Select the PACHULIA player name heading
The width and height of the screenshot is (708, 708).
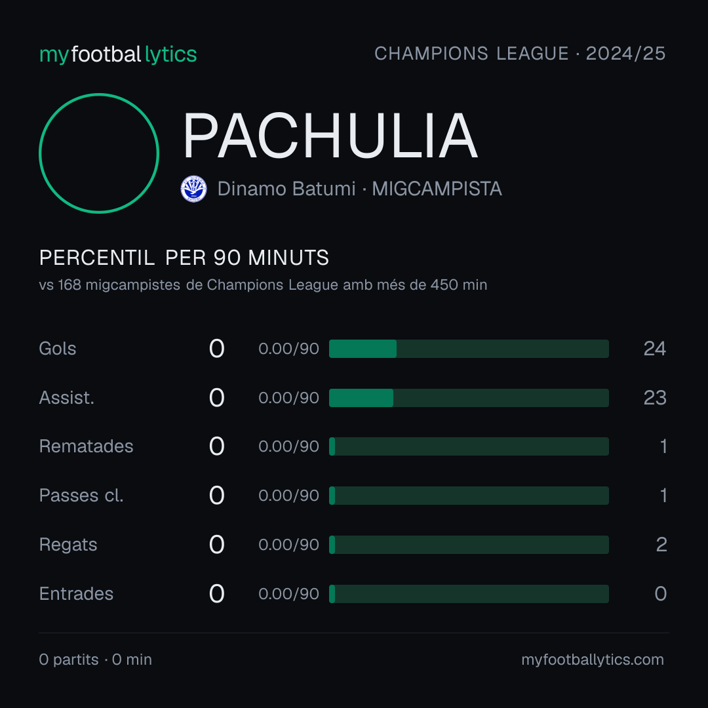[x=330, y=136]
